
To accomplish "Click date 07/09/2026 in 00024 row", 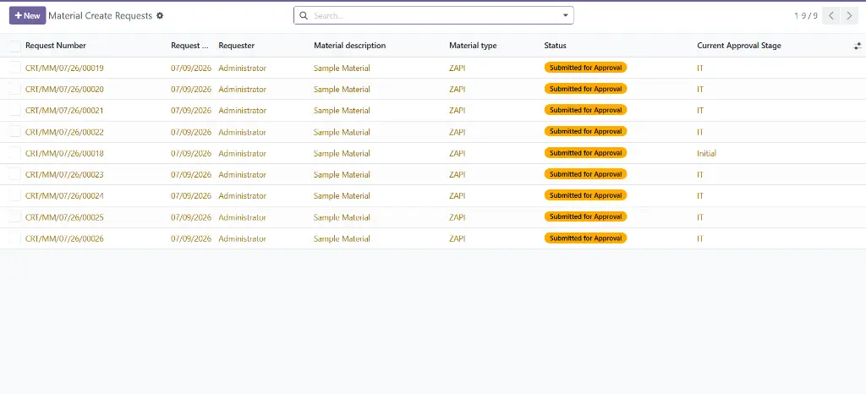I will [x=191, y=196].
